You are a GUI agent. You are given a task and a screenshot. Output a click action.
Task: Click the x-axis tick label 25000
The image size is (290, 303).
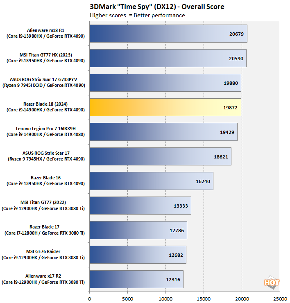tap(280, 299)
